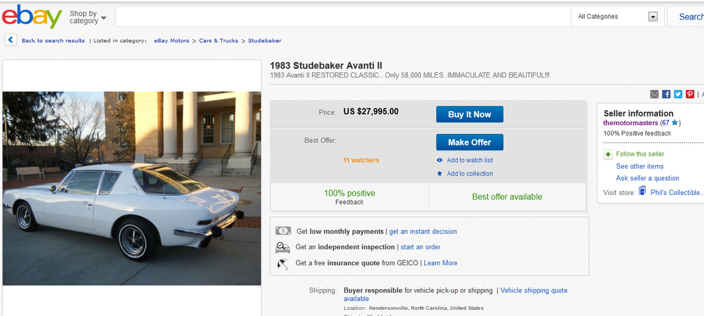This screenshot has height=316, width=704.
Task: Share listing via email envelope icon
Action: (654, 94)
